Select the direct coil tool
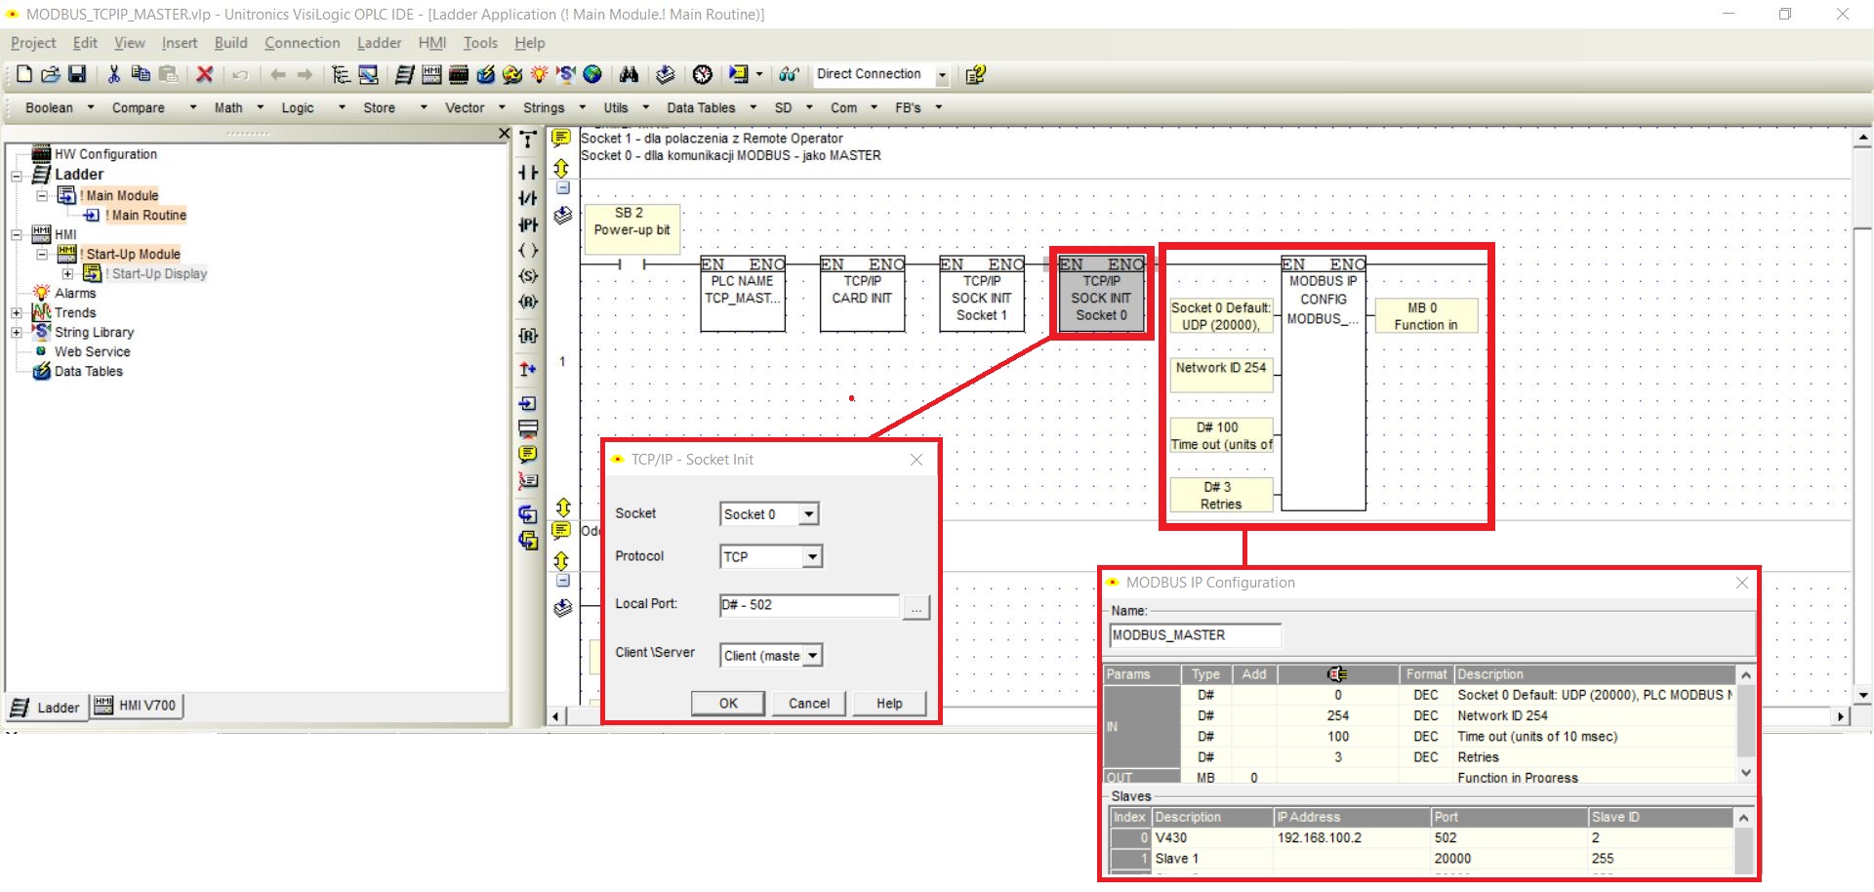Viewport: 1874px width, 892px height. point(528,250)
